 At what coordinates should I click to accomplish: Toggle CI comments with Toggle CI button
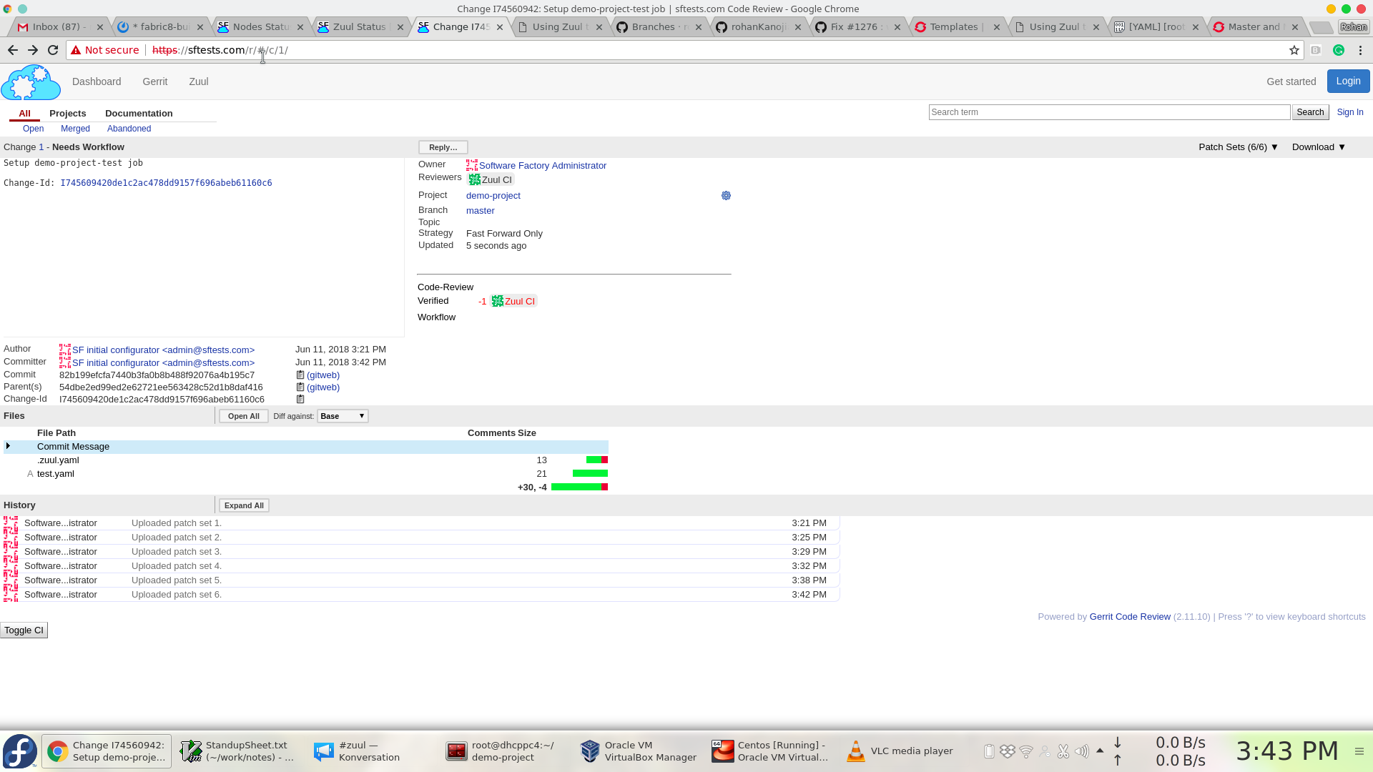pos(24,630)
